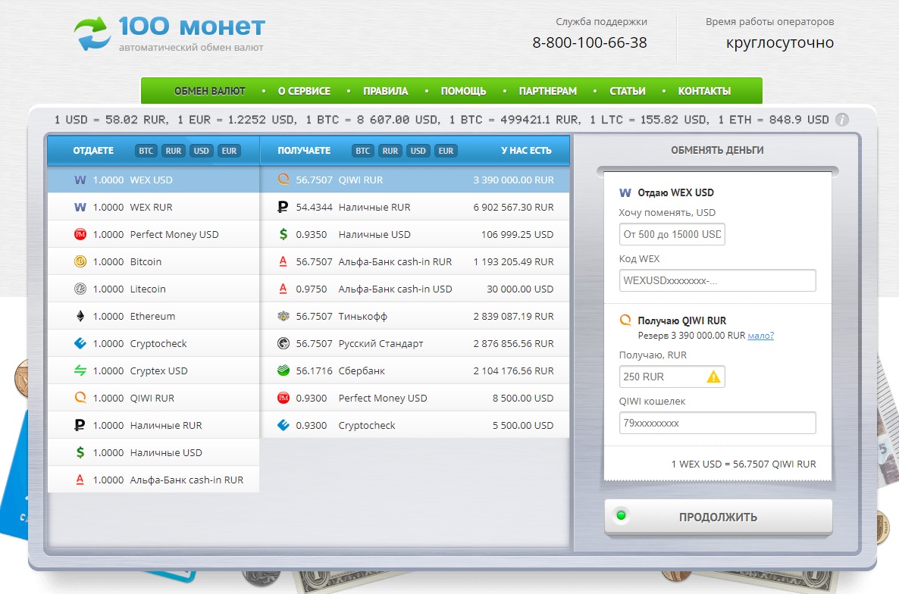Image resolution: width=899 pixels, height=594 pixels.
Task: Select the Bitcoin coin icon in give list
Action: (x=80, y=262)
